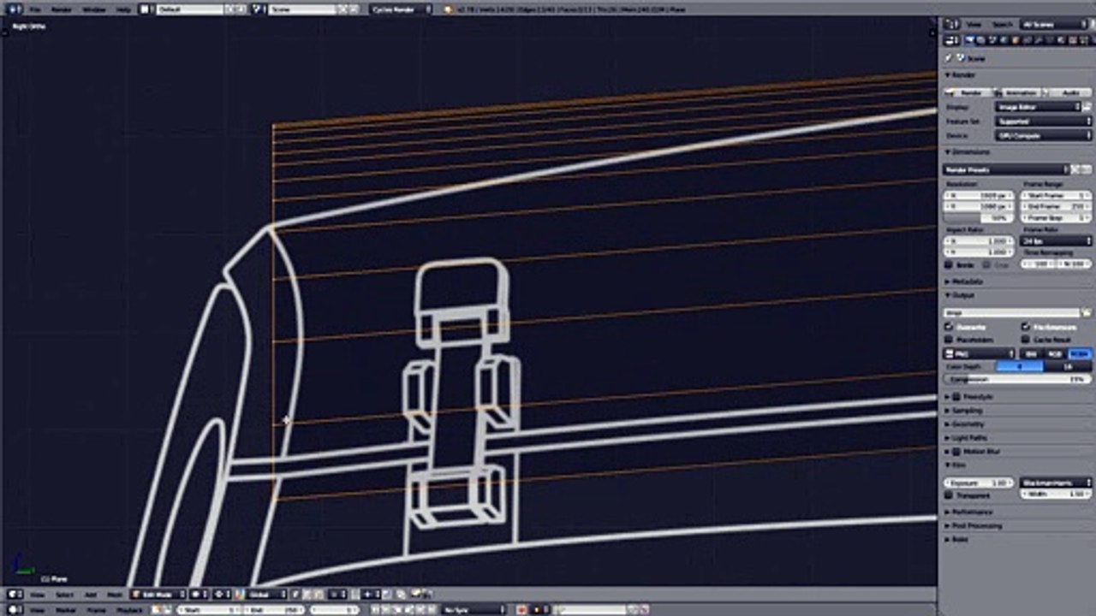Click the properties editor type icon
Viewport: 1096px width, 616px height.
pos(950,40)
